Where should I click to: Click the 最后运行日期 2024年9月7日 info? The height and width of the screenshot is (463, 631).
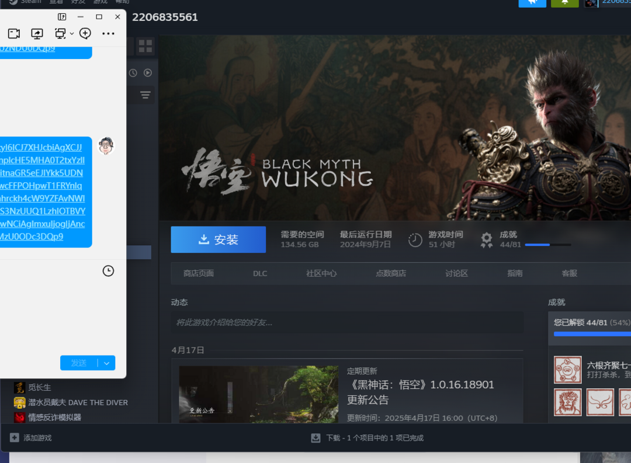pos(366,239)
